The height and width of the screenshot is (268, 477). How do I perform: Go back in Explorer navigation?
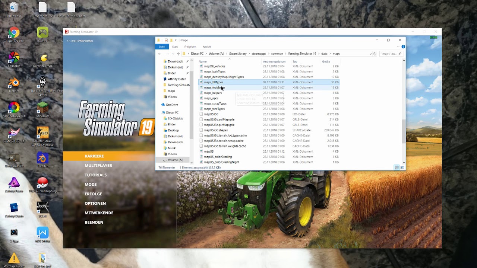click(160, 54)
